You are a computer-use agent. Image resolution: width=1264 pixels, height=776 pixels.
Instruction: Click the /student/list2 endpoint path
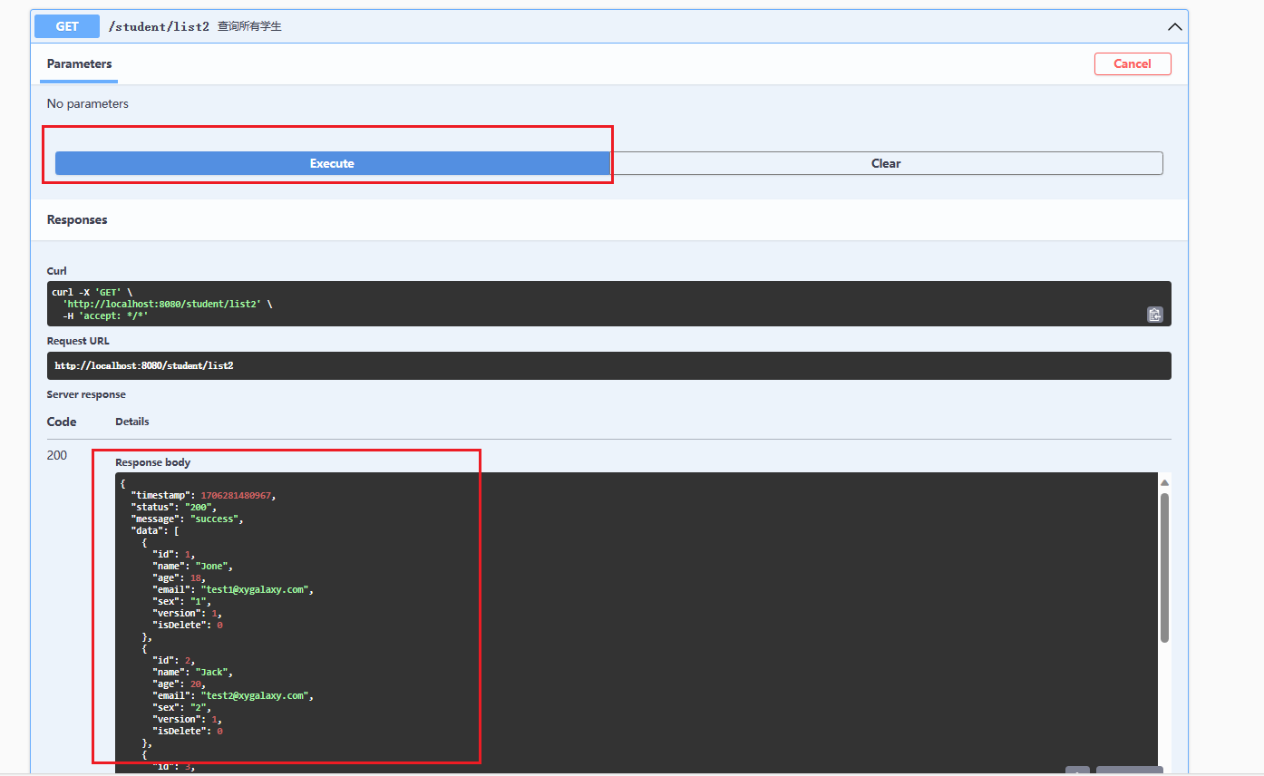tap(159, 26)
